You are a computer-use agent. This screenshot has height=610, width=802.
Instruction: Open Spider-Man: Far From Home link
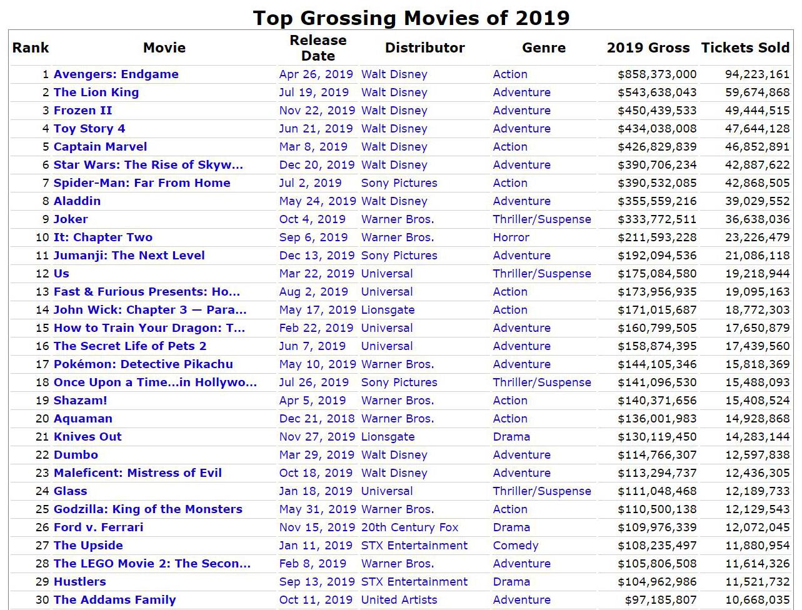click(142, 182)
